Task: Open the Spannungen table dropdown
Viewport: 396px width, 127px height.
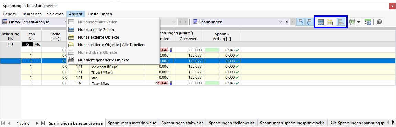Action: pos(281,22)
